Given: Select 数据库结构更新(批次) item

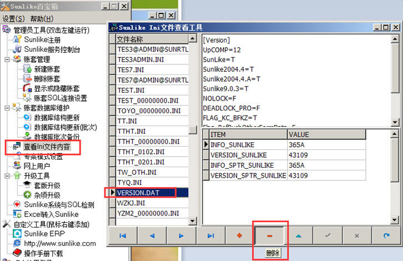Looking at the screenshot, I should coord(66,127).
